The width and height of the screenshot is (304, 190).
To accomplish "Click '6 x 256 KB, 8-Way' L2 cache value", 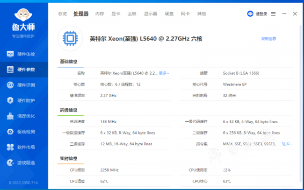I will [x=251, y=133].
